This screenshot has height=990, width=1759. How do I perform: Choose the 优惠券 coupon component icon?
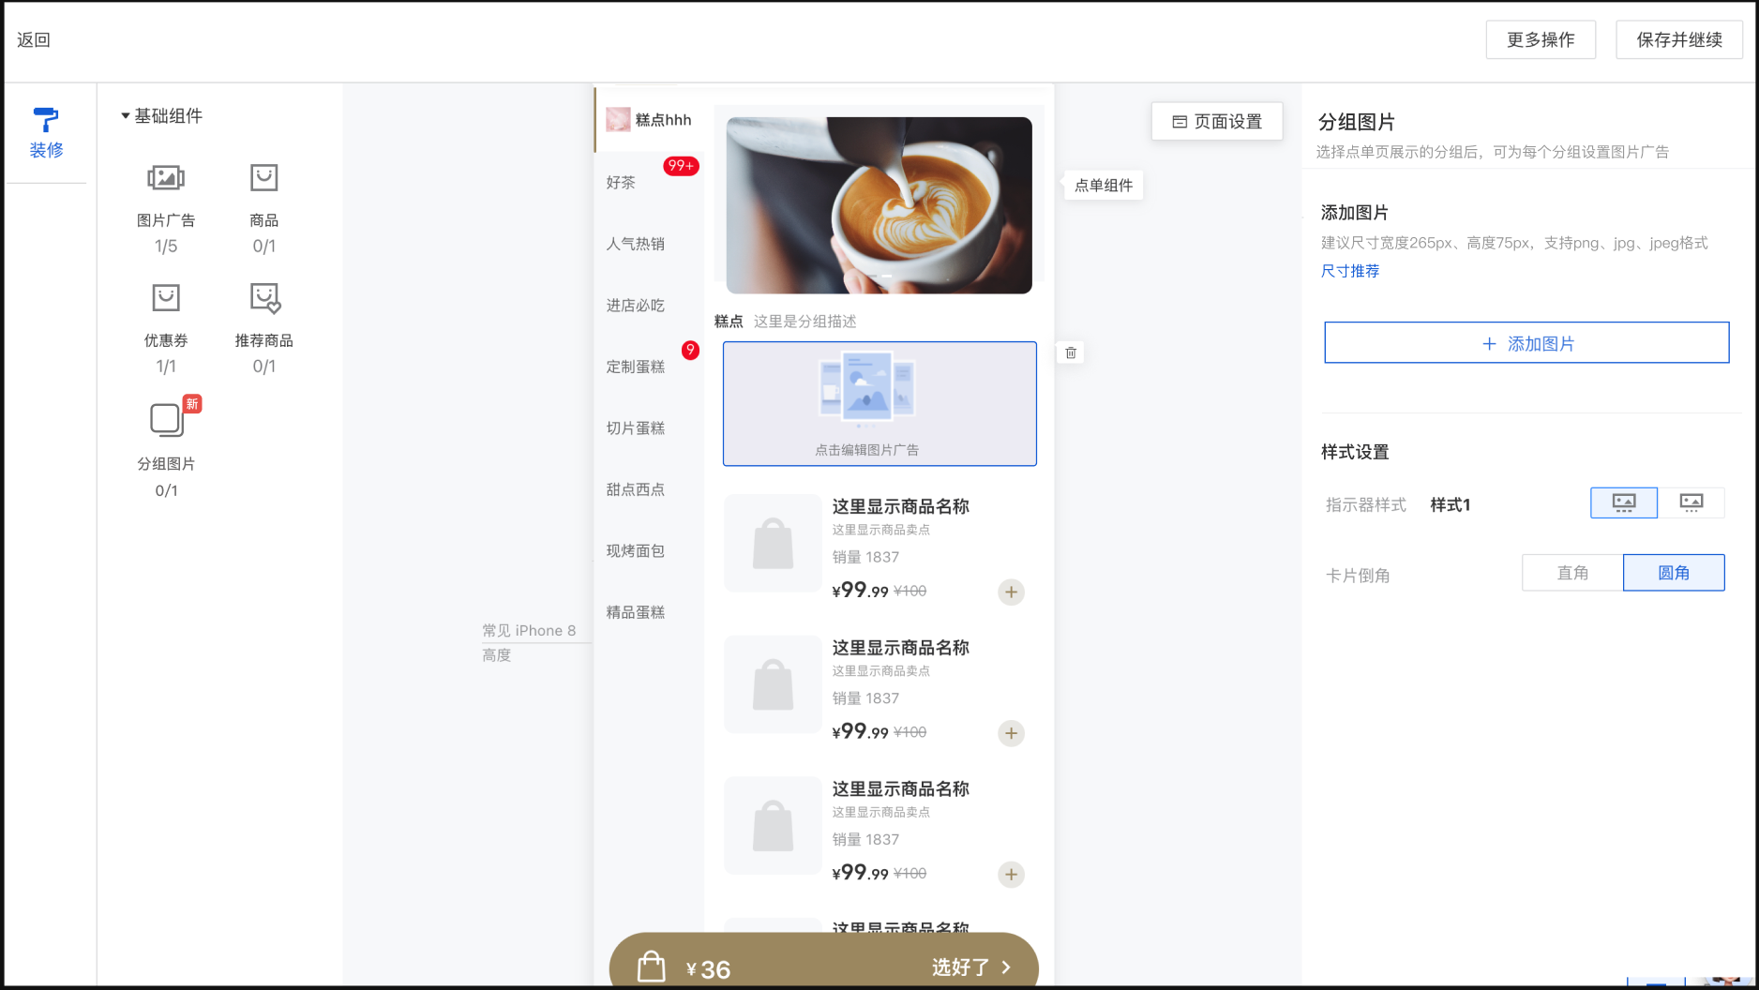coord(166,298)
